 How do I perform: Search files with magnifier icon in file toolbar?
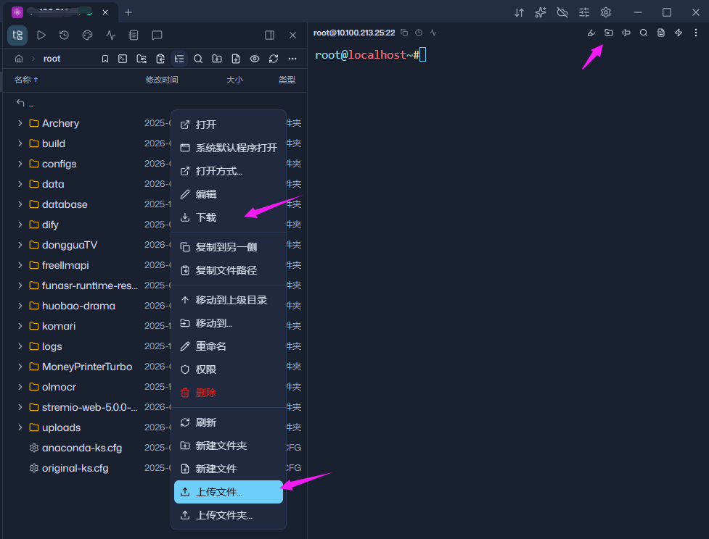coord(198,59)
